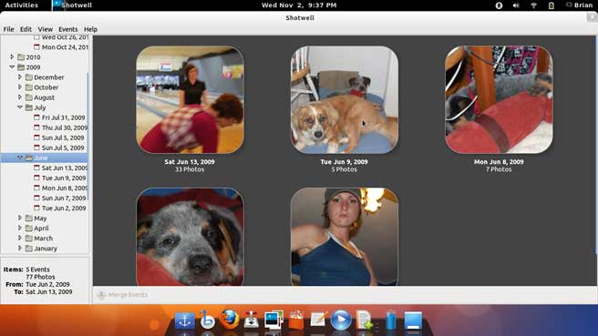598x336 pixels.
Task: Select the Mon Jun 8 red pillow thumbnail
Action: pos(499,100)
